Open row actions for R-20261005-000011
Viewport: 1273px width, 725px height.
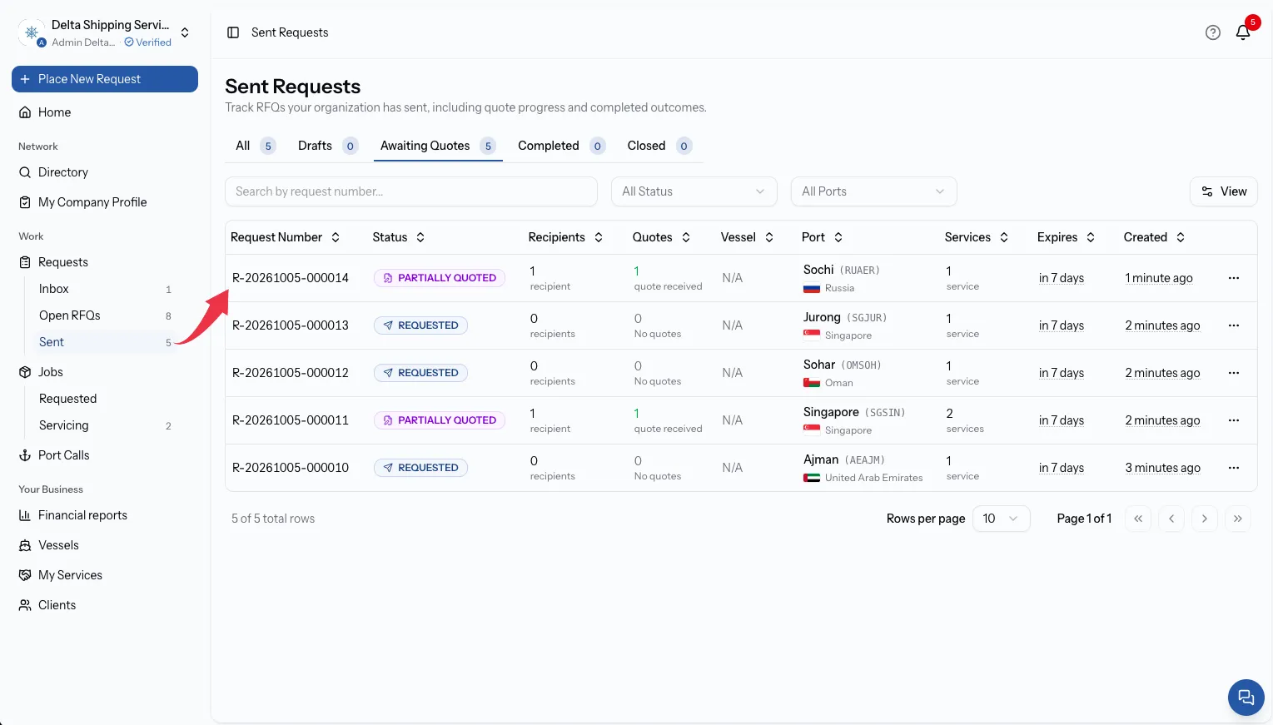(1234, 420)
